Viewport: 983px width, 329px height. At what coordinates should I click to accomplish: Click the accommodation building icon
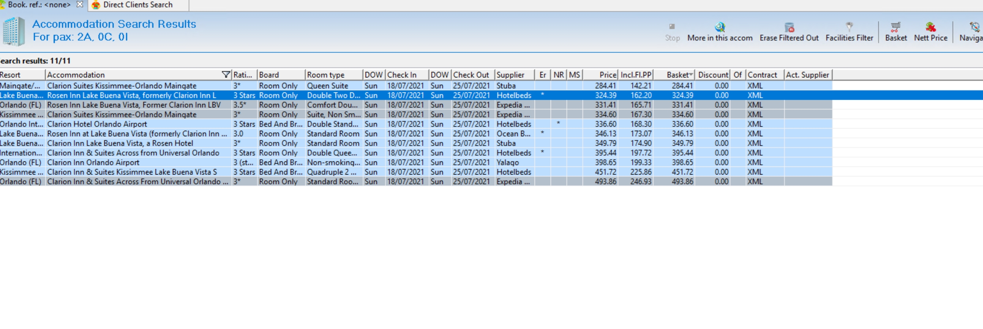point(14,32)
